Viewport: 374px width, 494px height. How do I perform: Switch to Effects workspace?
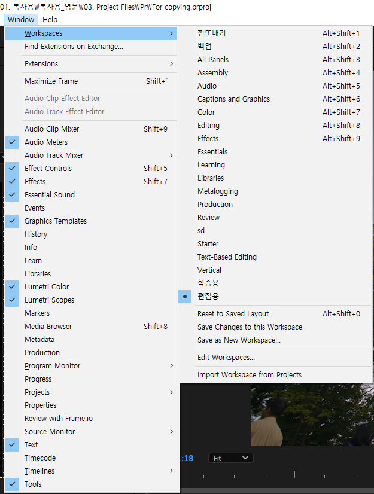(275, 139)
